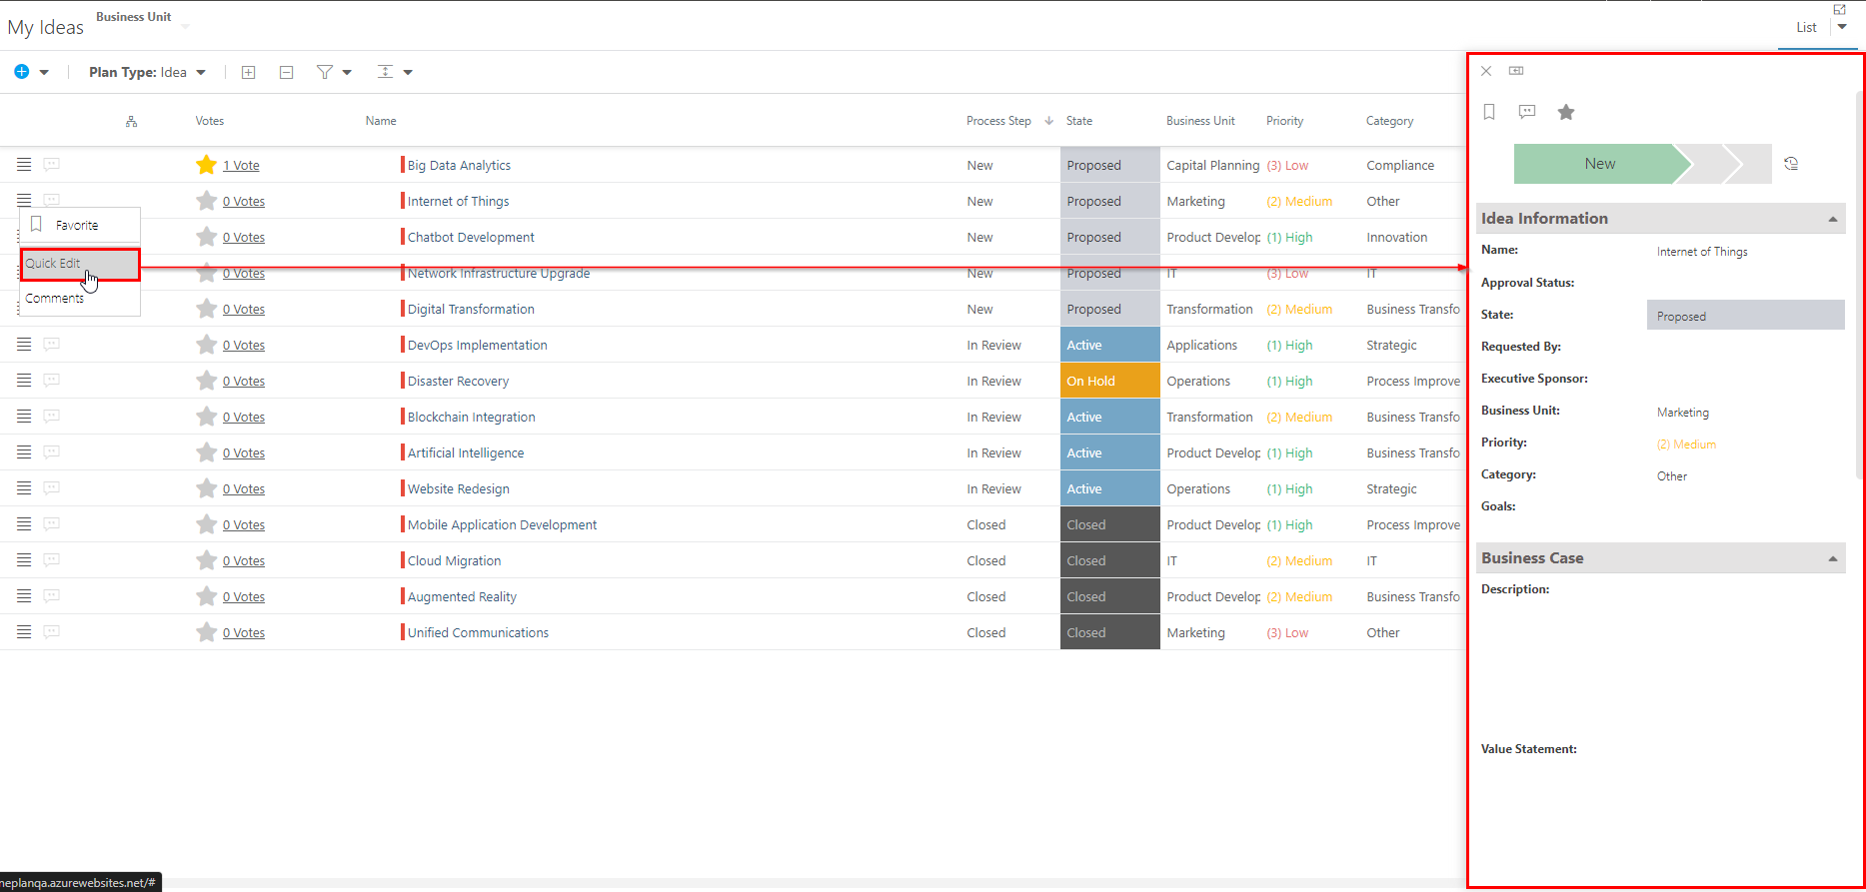1866x892 pixels.
Task: Open row menu for DevOps Implementation
Action: 24,345
